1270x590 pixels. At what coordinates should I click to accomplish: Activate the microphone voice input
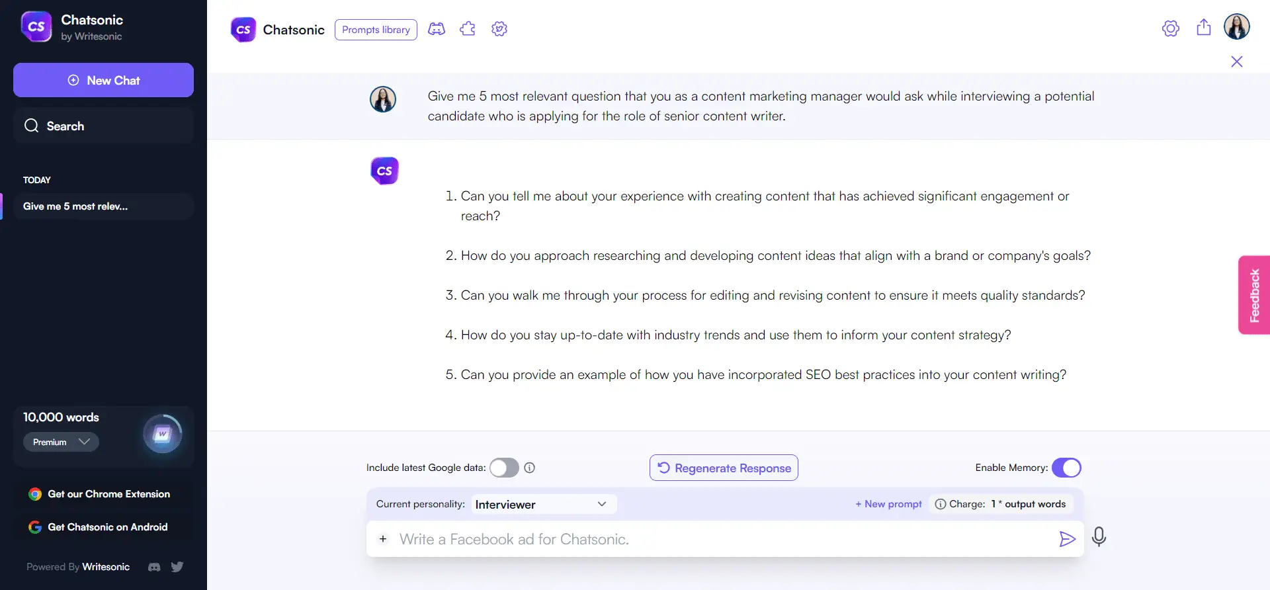[1099, 536]
